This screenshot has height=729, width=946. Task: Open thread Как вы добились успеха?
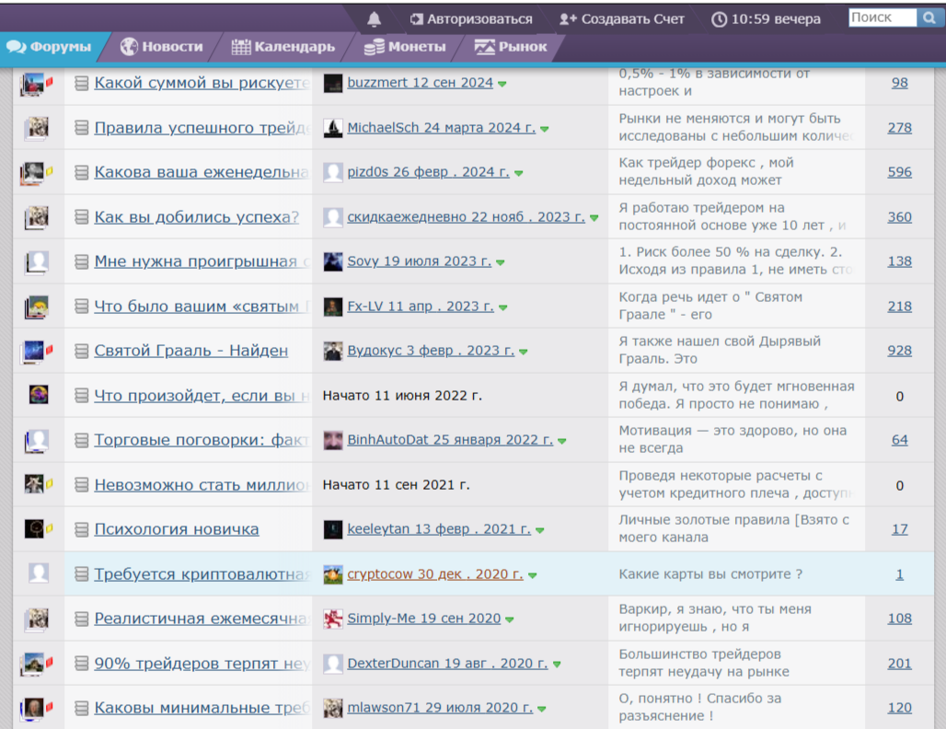tap(197, 217)
